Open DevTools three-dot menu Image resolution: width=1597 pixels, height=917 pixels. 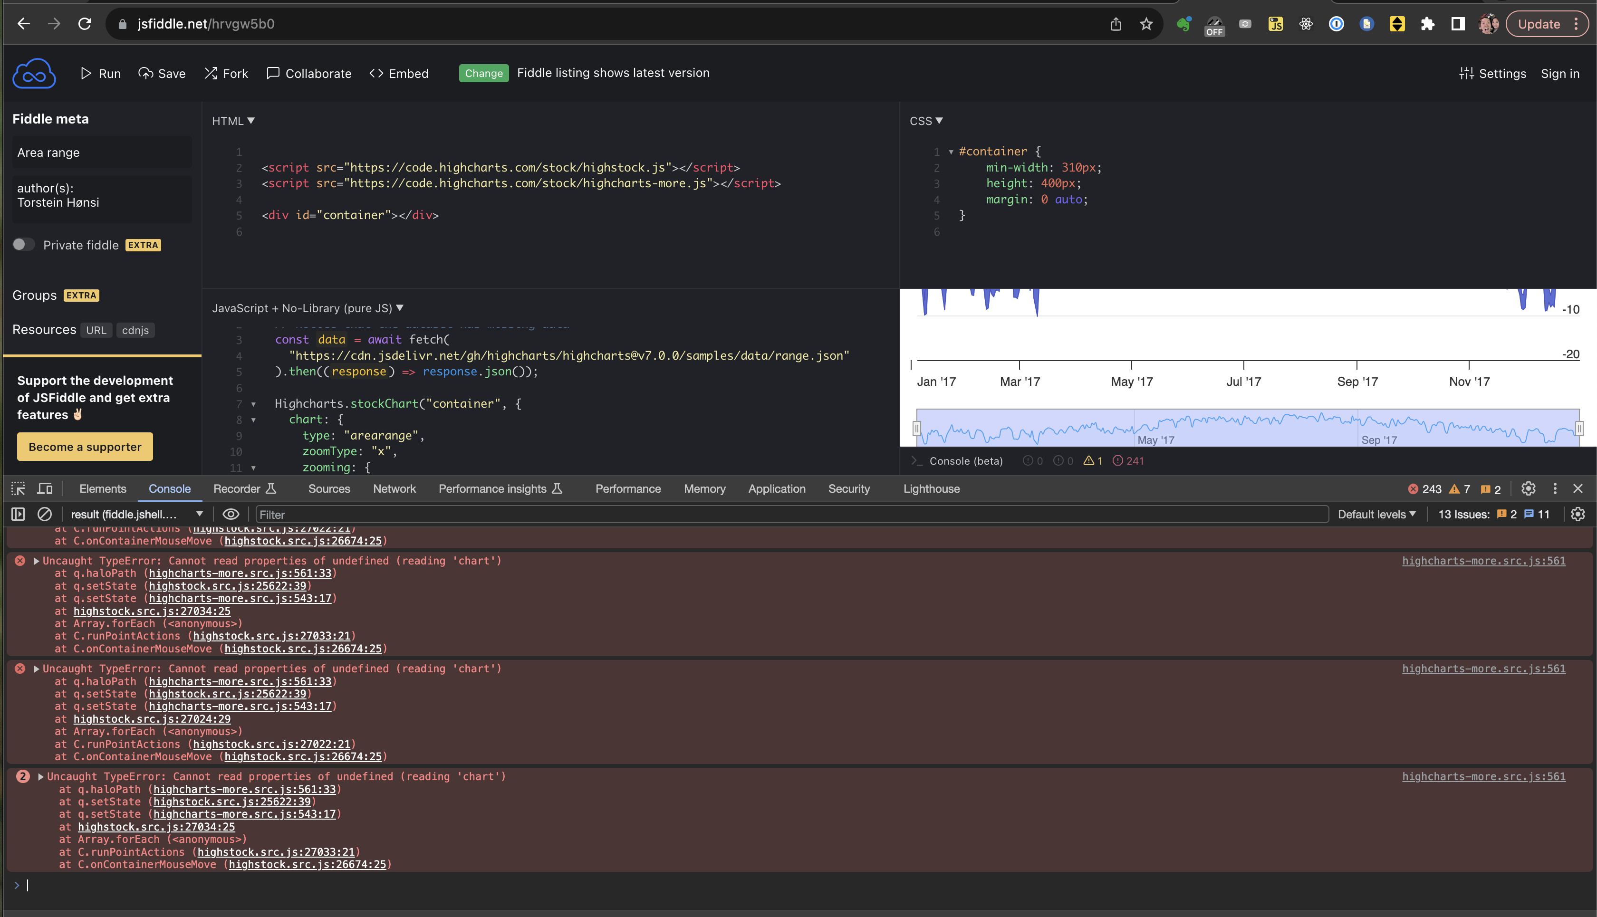coord(1554,489)
